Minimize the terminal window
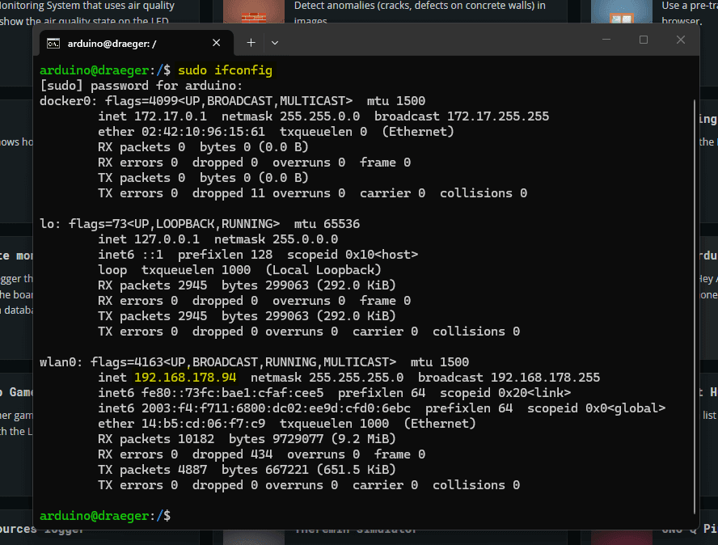 [606, 40]
